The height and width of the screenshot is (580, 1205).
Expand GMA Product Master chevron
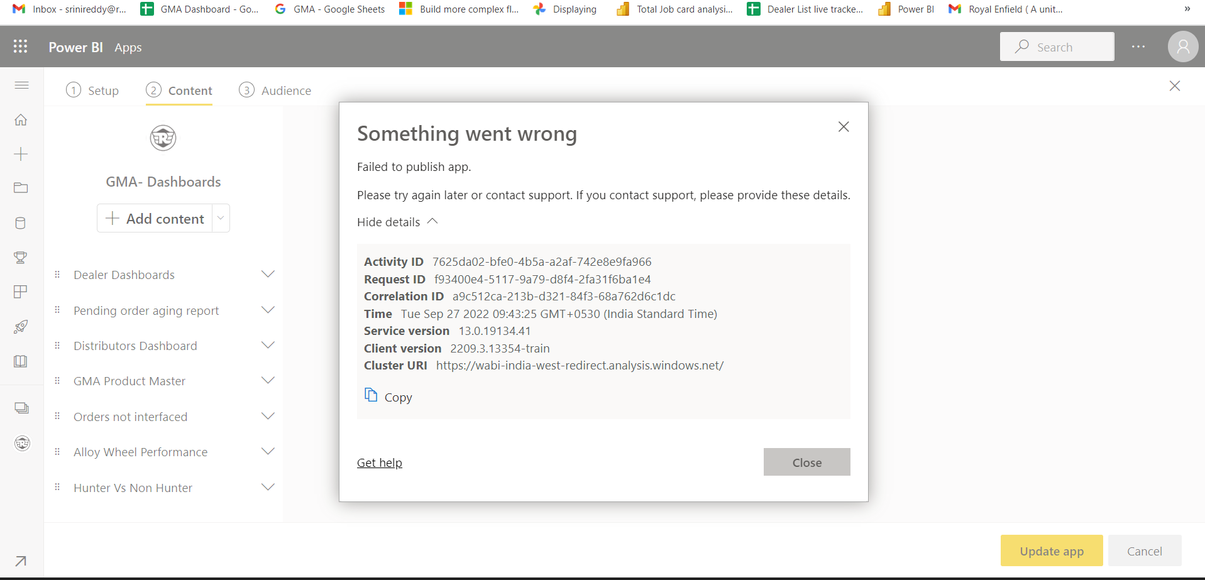pyautogui.click(x=268, y=380)
